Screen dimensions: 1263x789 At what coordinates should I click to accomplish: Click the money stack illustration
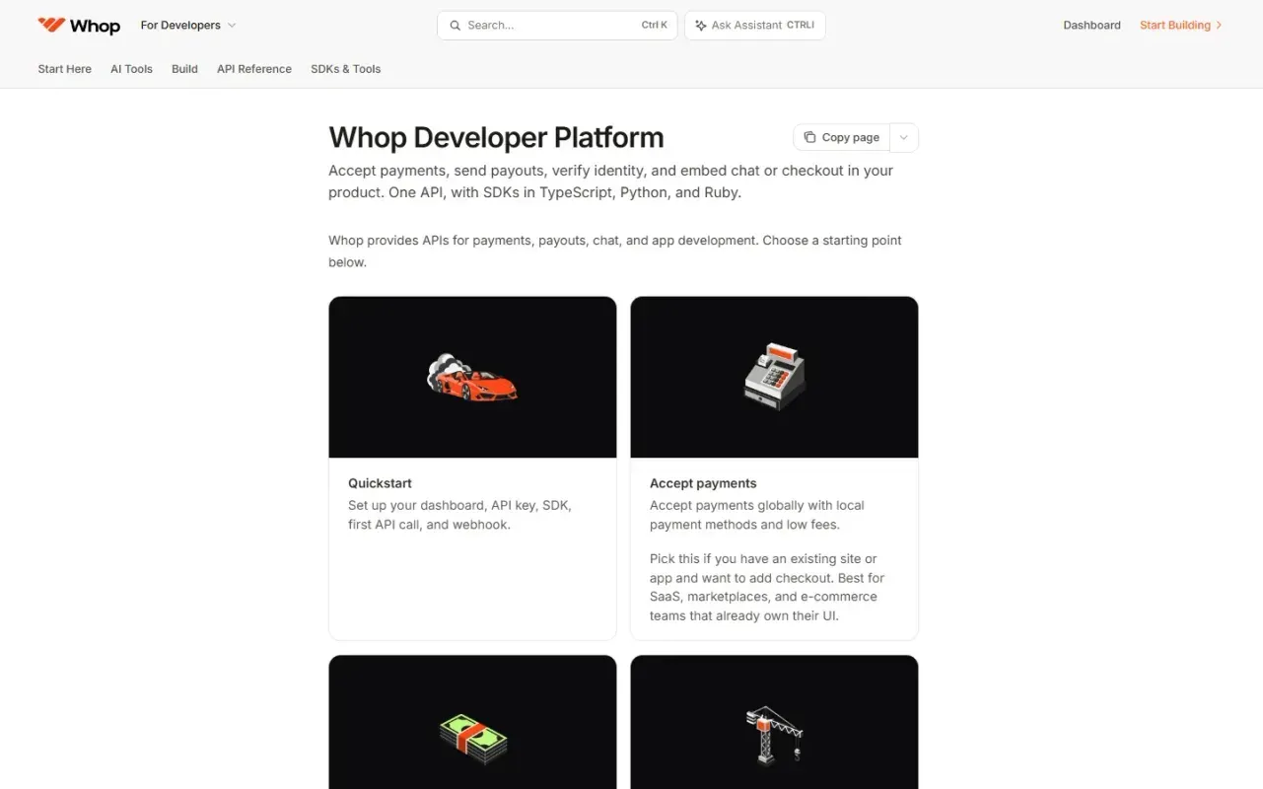click(x=473, y=741)
